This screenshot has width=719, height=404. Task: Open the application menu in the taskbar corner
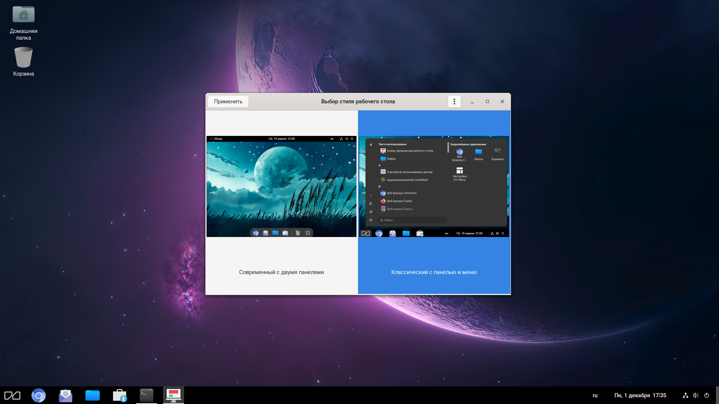[x=12, y=395]
